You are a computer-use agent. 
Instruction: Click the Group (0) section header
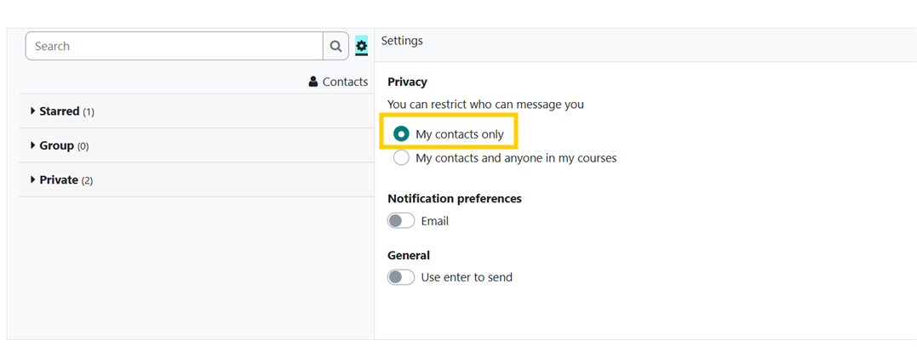point(197,145)
